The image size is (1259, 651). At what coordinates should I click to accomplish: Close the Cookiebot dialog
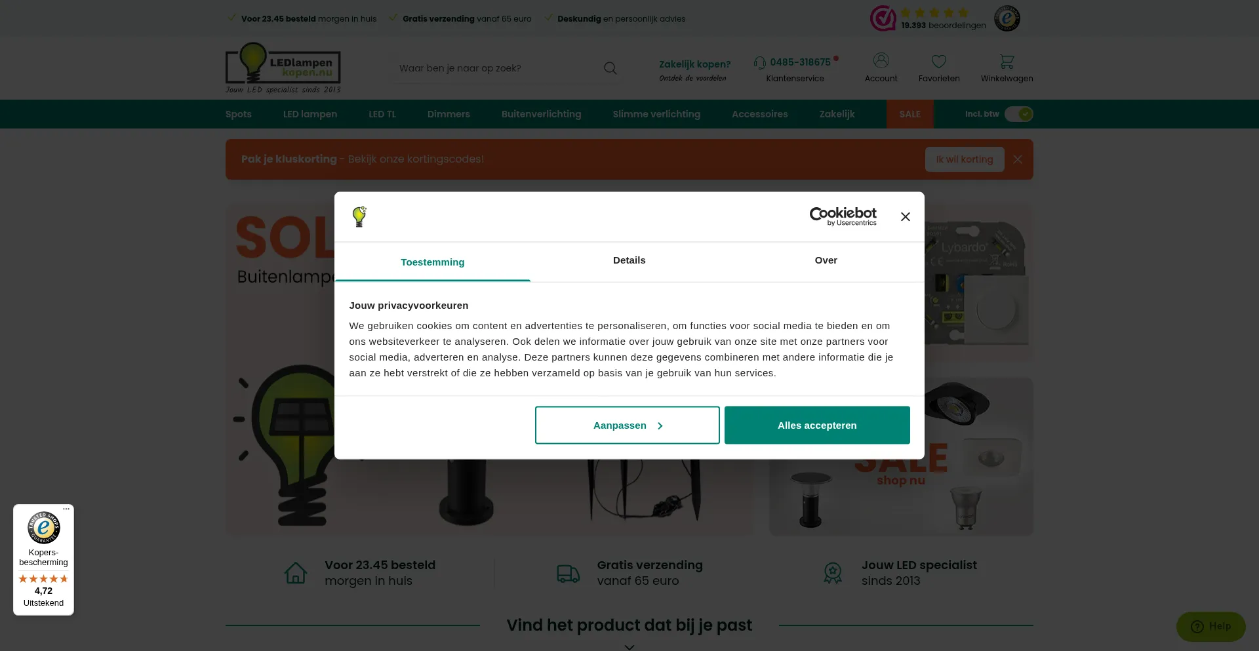(905, 217)
